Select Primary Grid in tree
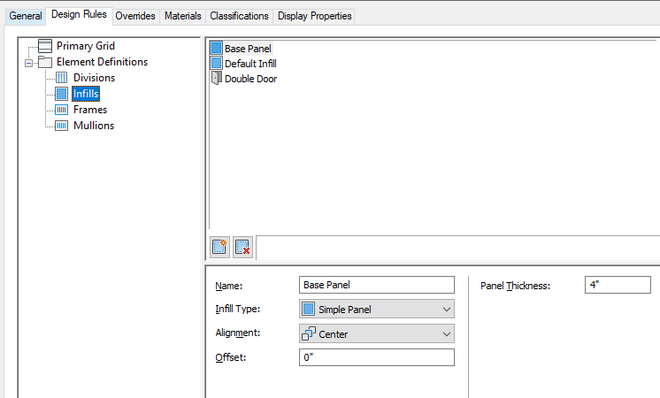The height and width of the screenshot is (398, 660). (86, 46)
